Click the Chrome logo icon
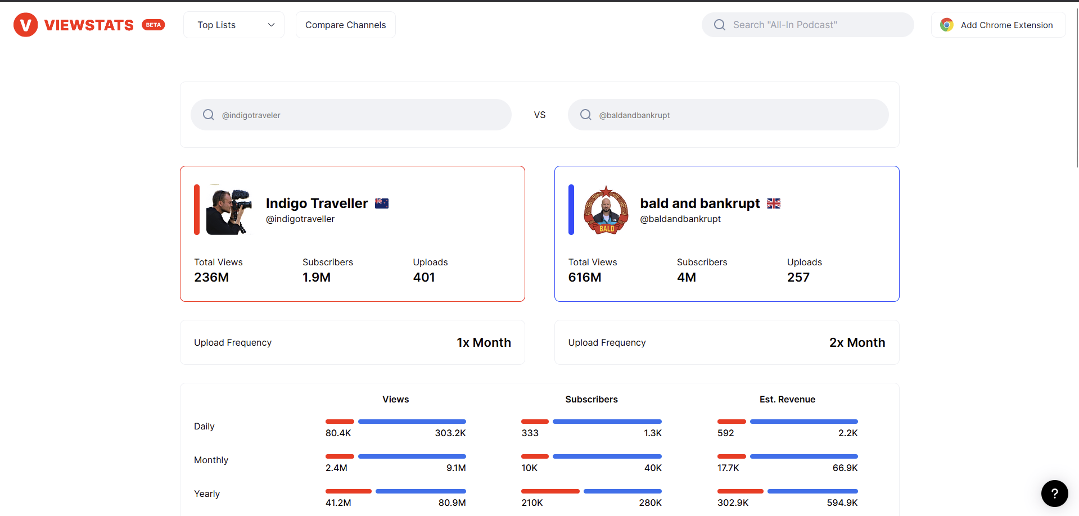The image size is (1079, 516). pyautogui.click(x=947, y=25)
